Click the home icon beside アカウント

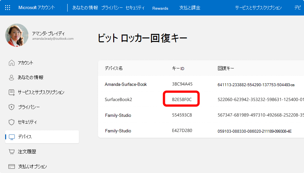(11, 63)
